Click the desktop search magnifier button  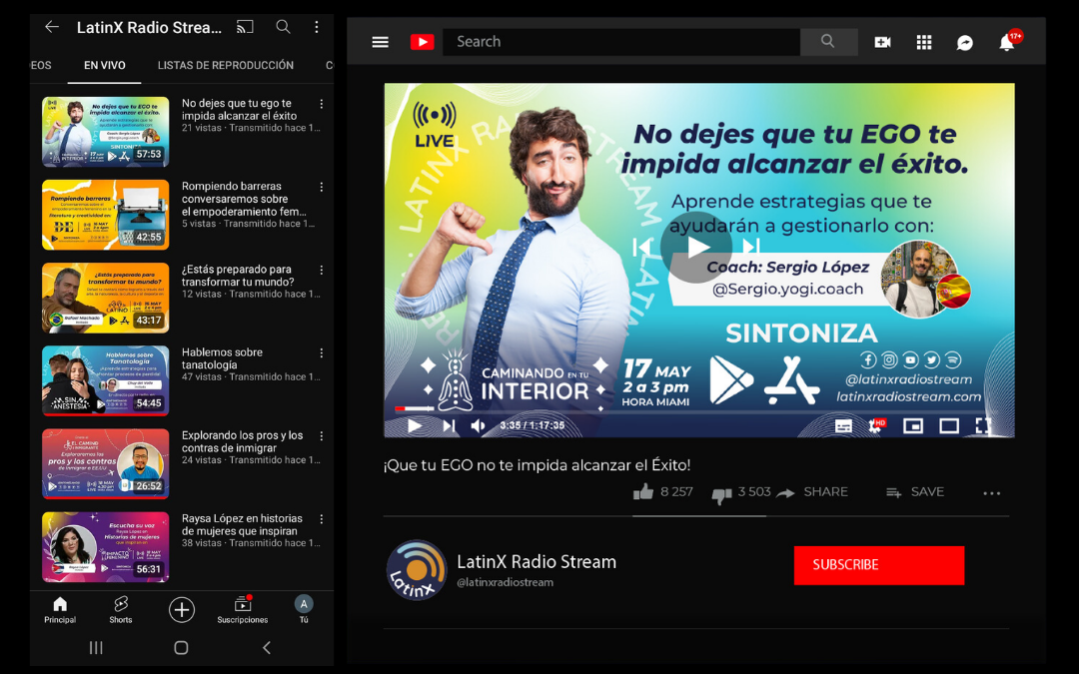[828, 42]
